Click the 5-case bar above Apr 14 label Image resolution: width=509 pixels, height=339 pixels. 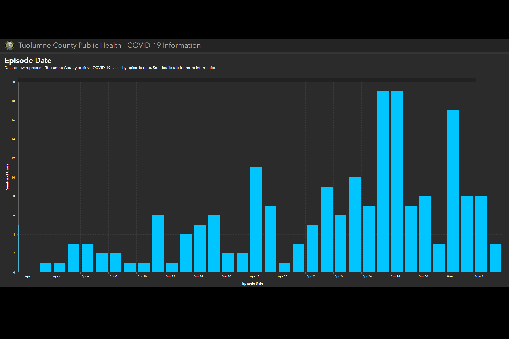200,248
